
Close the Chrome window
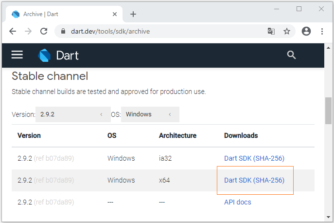click(x=321, y=9)
